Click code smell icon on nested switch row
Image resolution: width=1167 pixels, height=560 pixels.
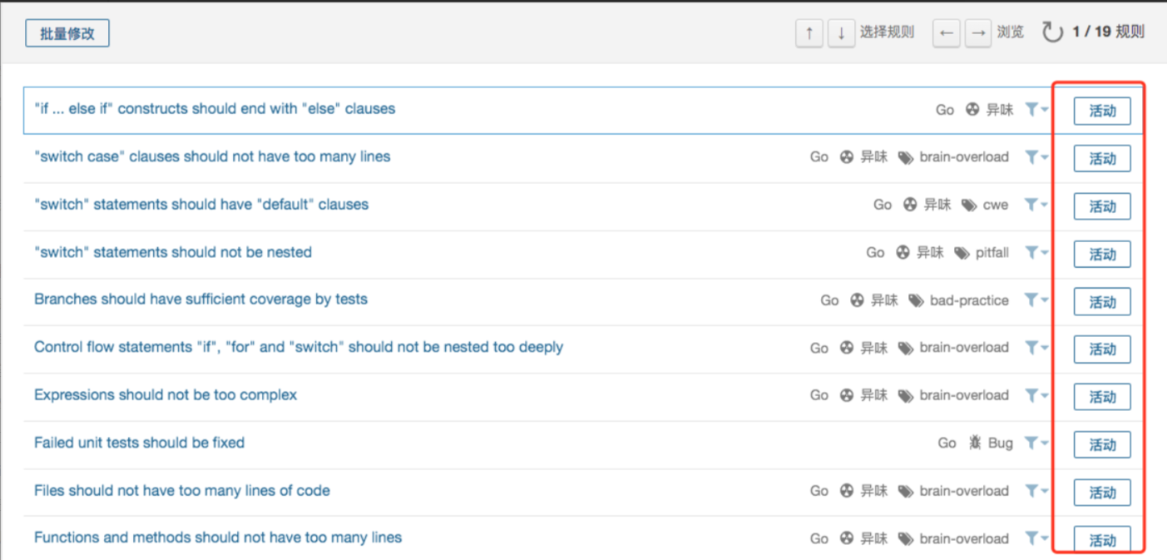point(902,252)
